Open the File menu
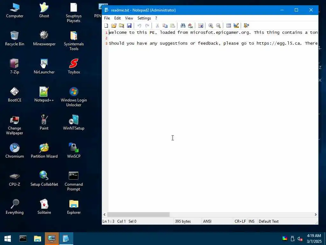The height and width of the screenshot is (245, 326). [x=107, y=18]
